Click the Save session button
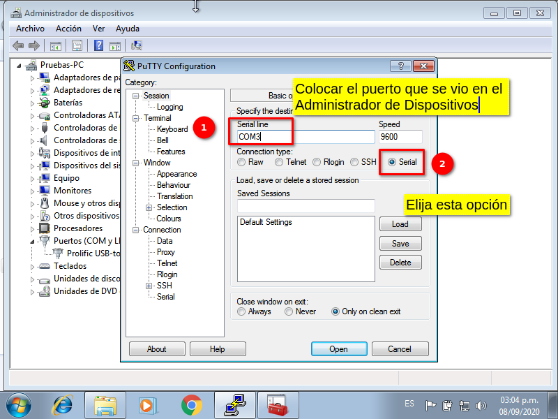The width and height of the screenshot is (558, 419). click(x=400, y=244)
